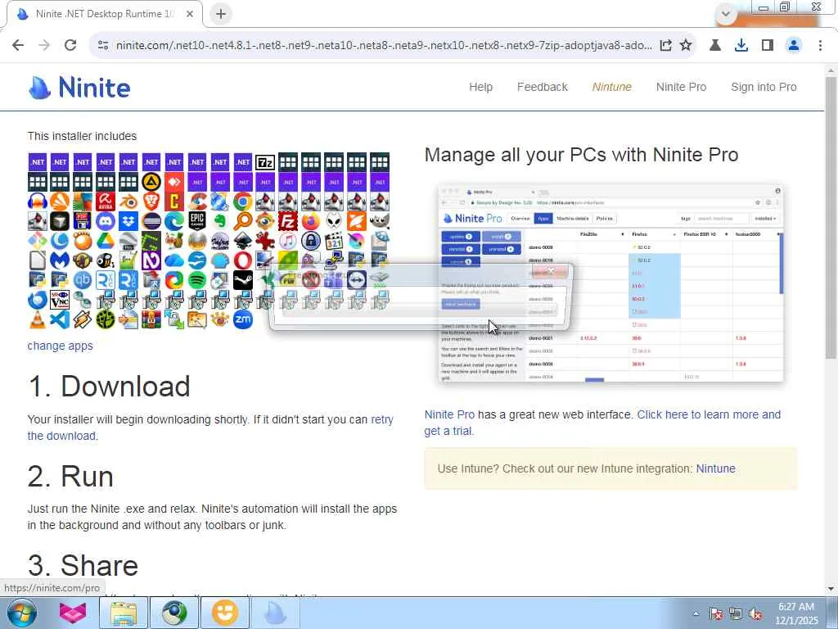Click the Google Chrome app icon in list
The width and height of the screenshot is (838, 629).
[242, 201]
